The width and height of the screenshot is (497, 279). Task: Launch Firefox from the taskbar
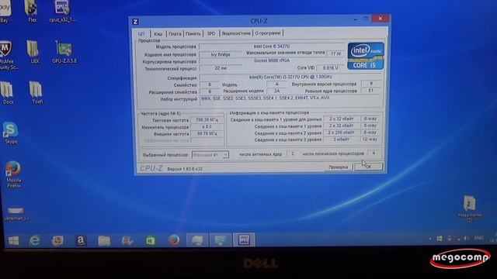click(x=174, y=240)
